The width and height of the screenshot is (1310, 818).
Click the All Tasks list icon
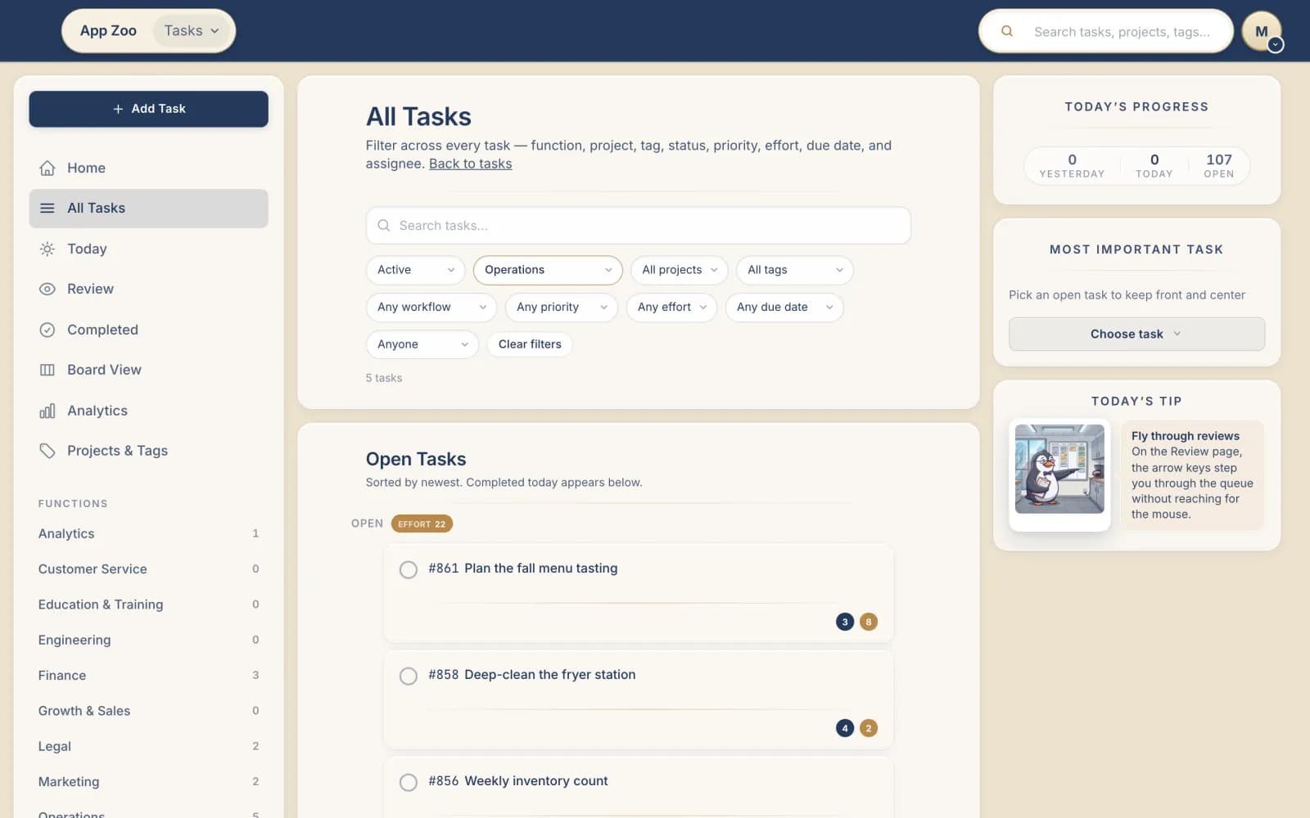47,208
